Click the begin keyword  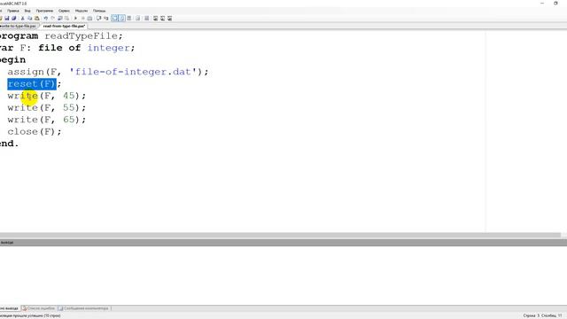12,60
